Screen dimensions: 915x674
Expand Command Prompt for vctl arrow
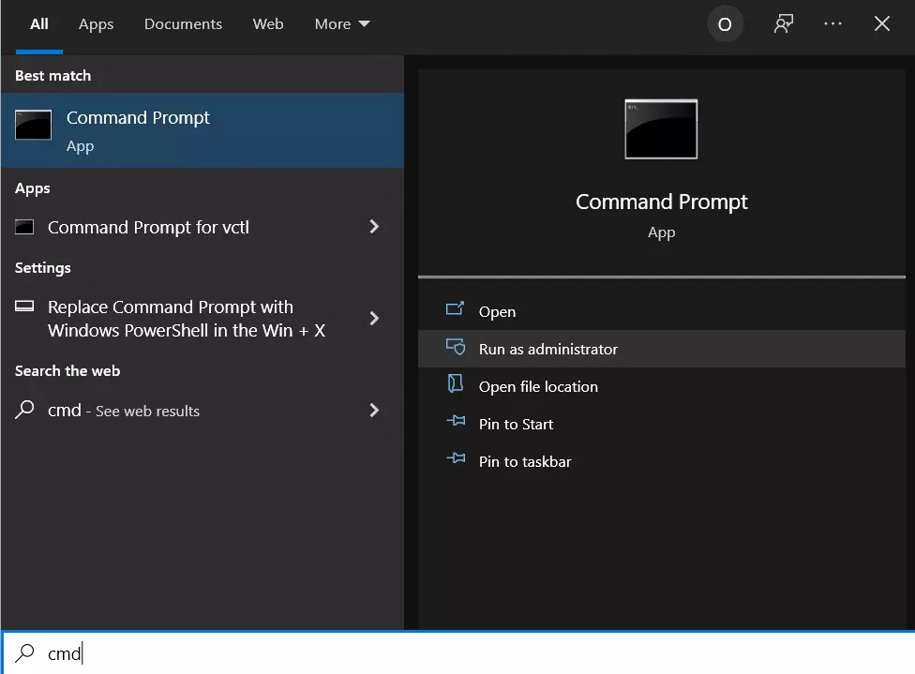coord(374,227)
